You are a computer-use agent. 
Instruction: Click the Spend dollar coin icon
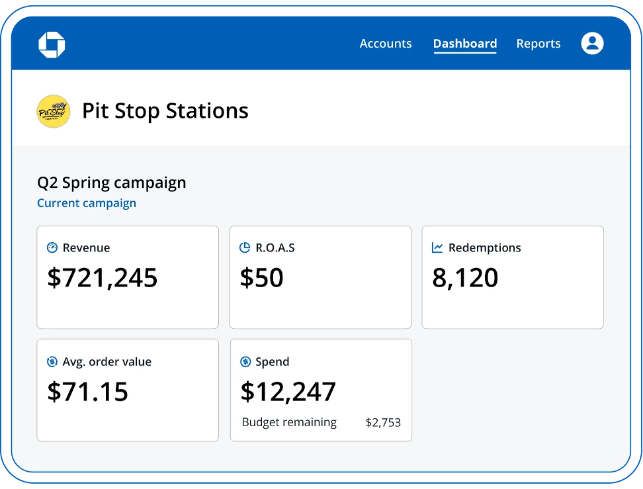click(x=245, y=361)
